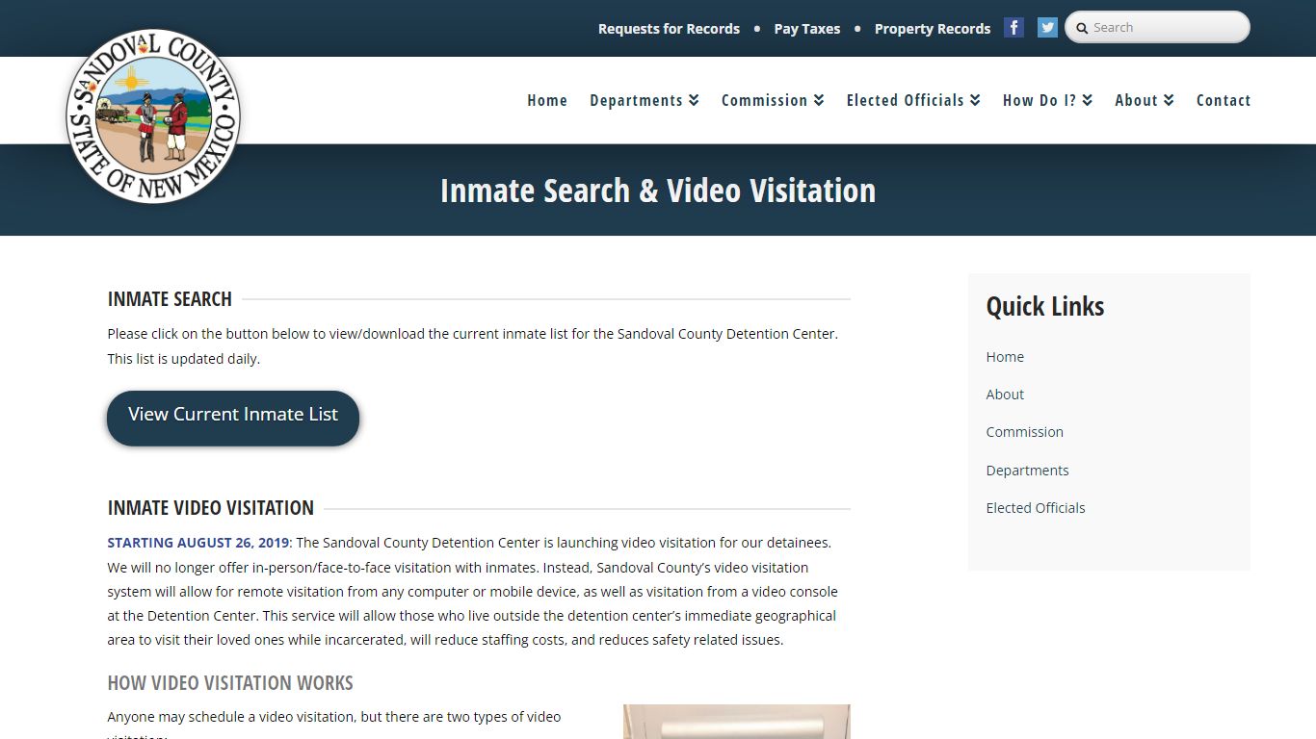Click the HOW VIDEO VISITATION WORKS heading
The image size is (1316, 739).
point(230,683)
